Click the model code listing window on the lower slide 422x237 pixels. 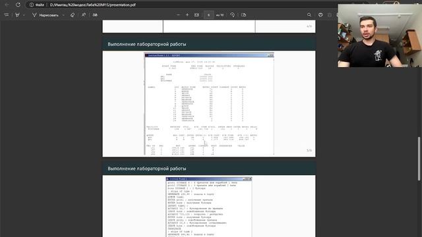209,207
